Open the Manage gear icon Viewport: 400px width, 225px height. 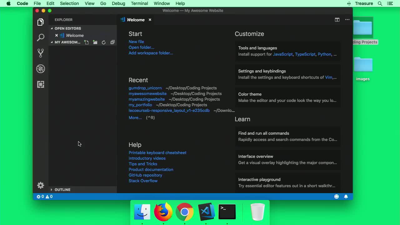[x=41, y=185]
